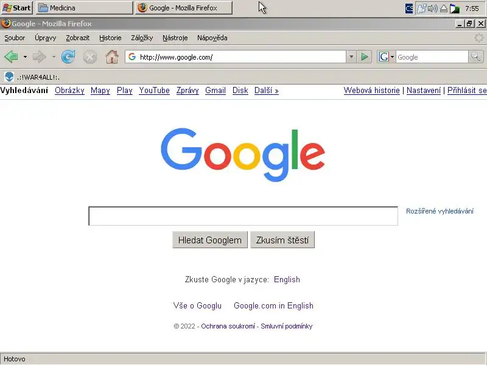
Task: Click the 7:55 clock
Action: (x=472, y=9)
